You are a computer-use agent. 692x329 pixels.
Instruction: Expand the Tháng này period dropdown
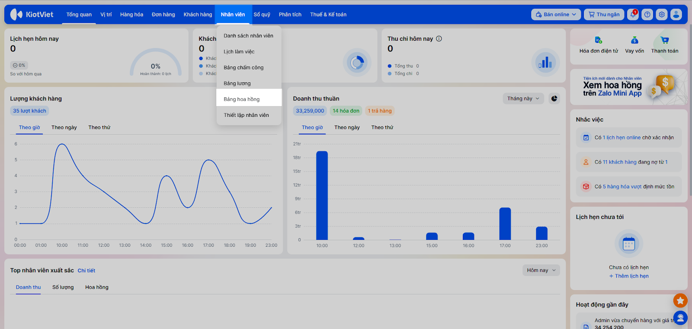click(x=523, y=99)
